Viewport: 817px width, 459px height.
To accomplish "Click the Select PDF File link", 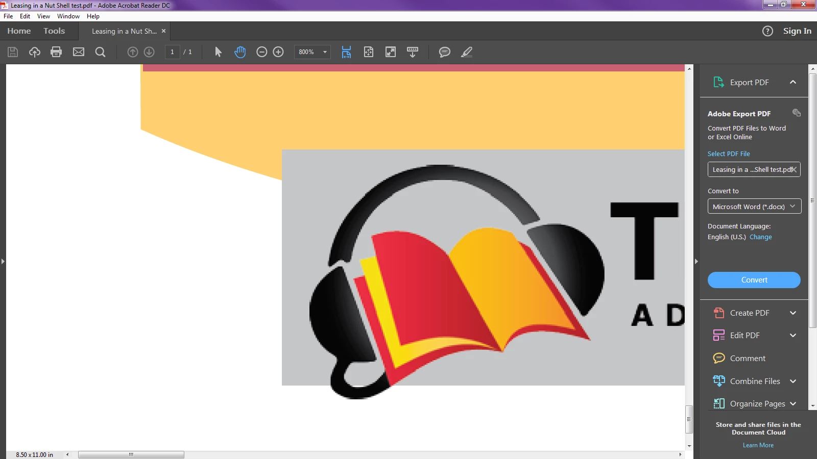I will pos(729,154).
